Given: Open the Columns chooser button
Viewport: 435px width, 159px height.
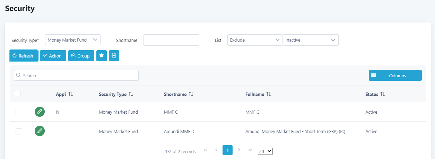Looking at the screenshot, I should click(x=395, y=76).
